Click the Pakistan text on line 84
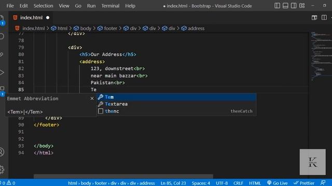This screenshot has width=332, height=186. point(102,83)
